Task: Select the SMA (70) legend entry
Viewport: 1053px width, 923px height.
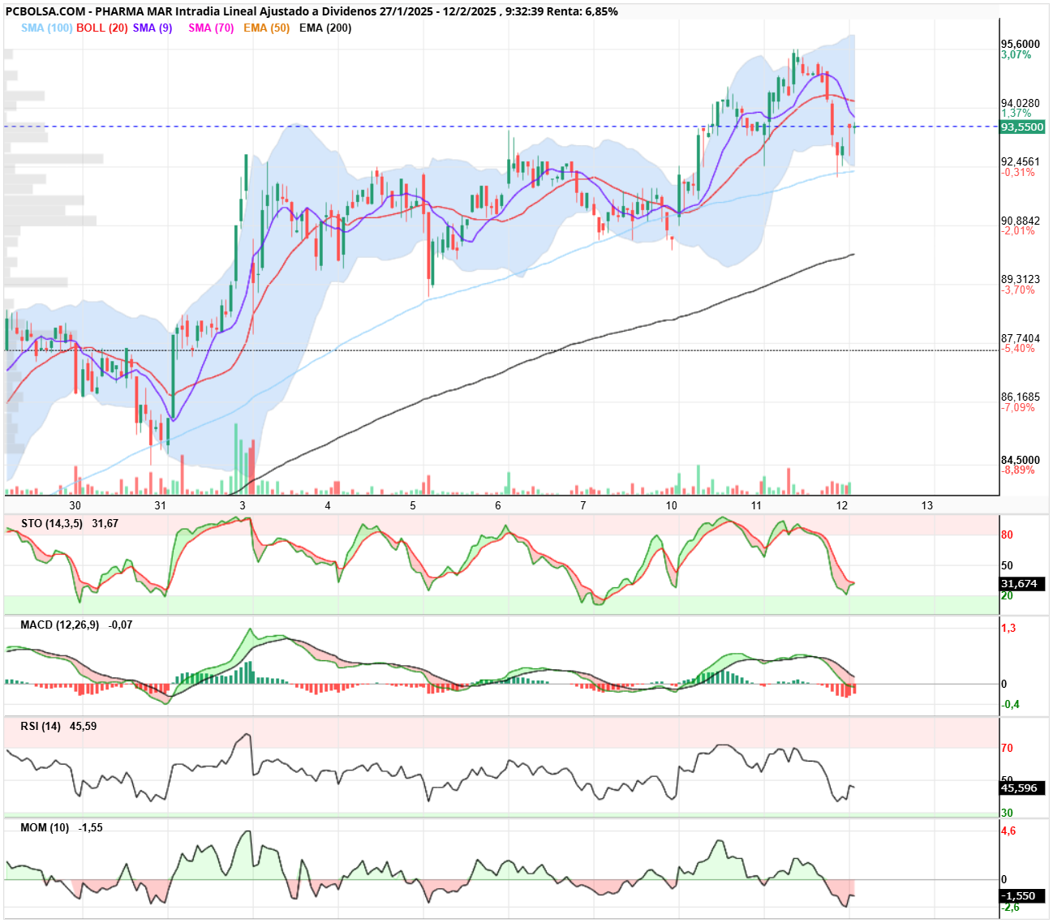Action: click(x=211, y=28)
